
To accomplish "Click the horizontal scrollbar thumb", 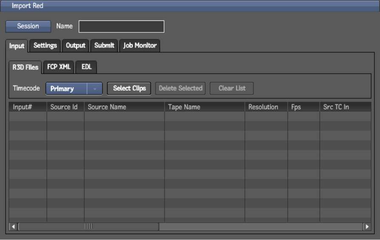I will (88, 226).
